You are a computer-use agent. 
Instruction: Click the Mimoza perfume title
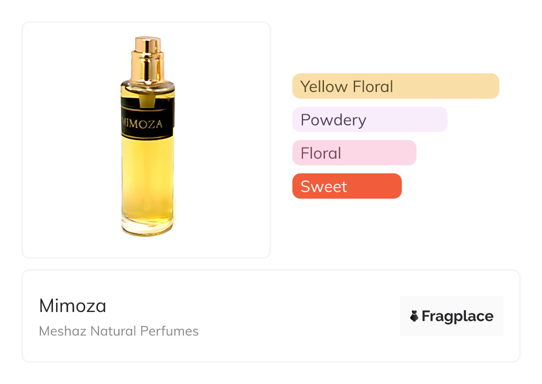[x=73, y=306]
